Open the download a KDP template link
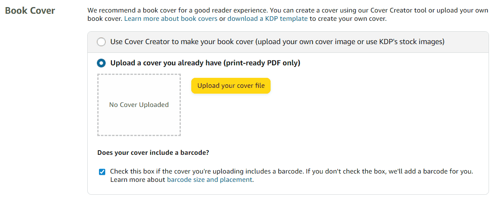494x201 pixels. (x=268, y=19)
